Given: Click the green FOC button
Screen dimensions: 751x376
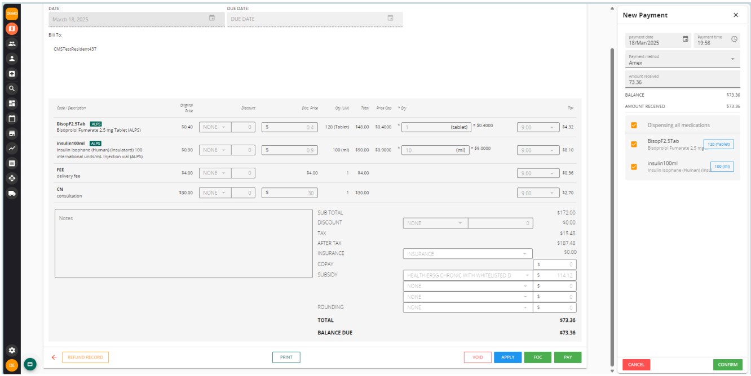Looking at the screenshot, I should 538,357.
